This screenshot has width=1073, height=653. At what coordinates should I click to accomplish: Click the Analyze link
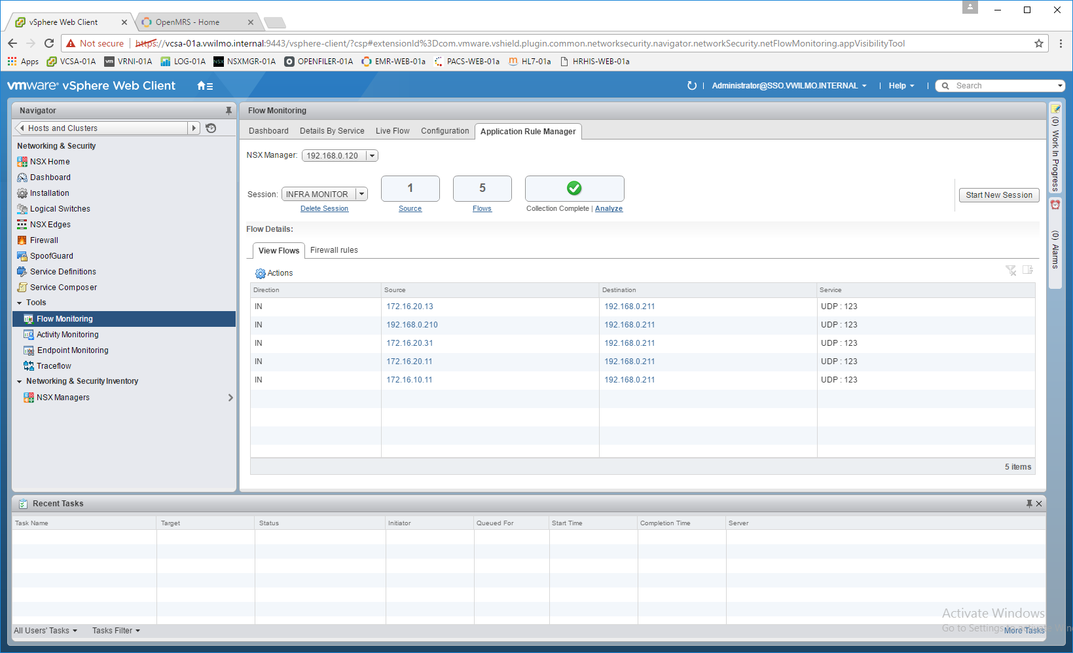click(x=609, y=209)
